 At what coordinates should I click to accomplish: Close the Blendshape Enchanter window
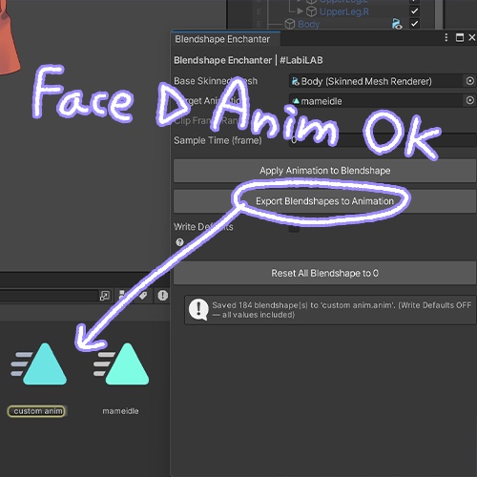472,37
